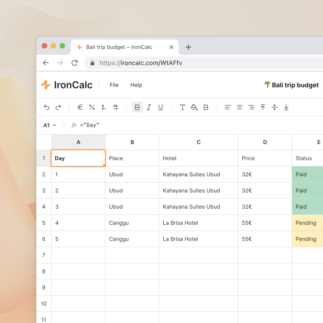Select row 7 header

coord(44,255)
